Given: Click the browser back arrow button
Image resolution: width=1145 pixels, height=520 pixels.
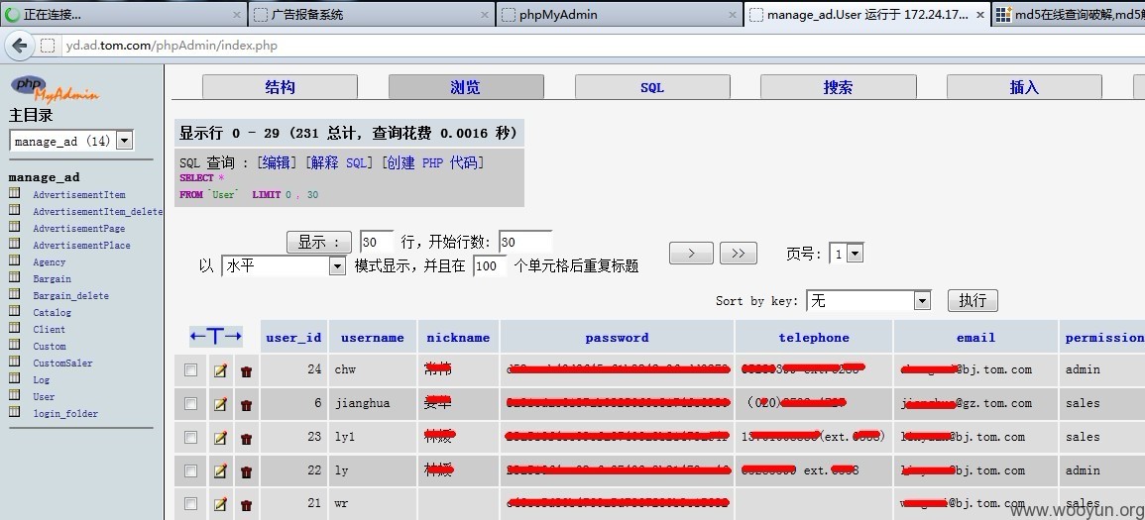Looking at the screenshot, I should [20, 46].
